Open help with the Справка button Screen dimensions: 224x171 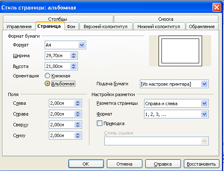(163, 164)
